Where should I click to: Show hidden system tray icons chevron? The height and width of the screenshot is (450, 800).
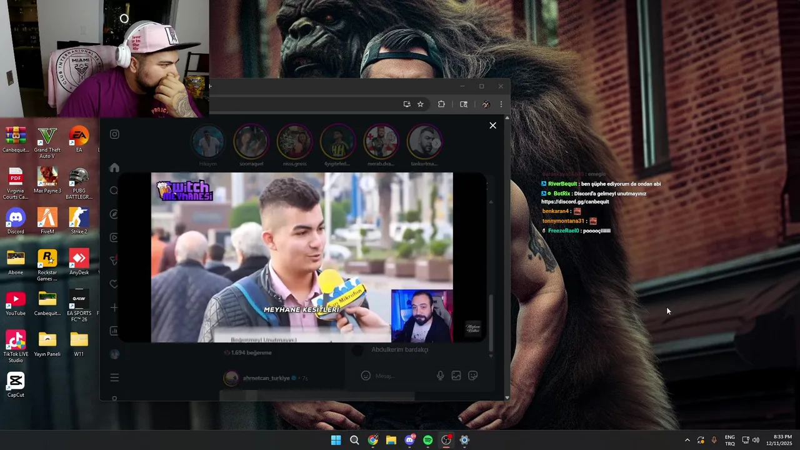[x=687, y=440]
